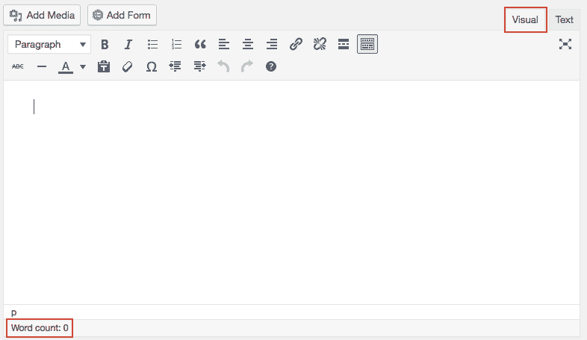Apply the text color A button
The height and width of the screenshot is (340, 587).
tap(66, 67)
